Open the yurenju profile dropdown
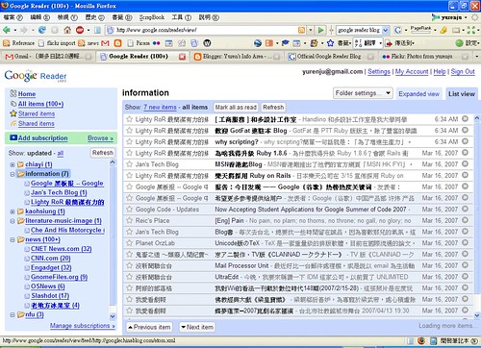 (449, 17)
